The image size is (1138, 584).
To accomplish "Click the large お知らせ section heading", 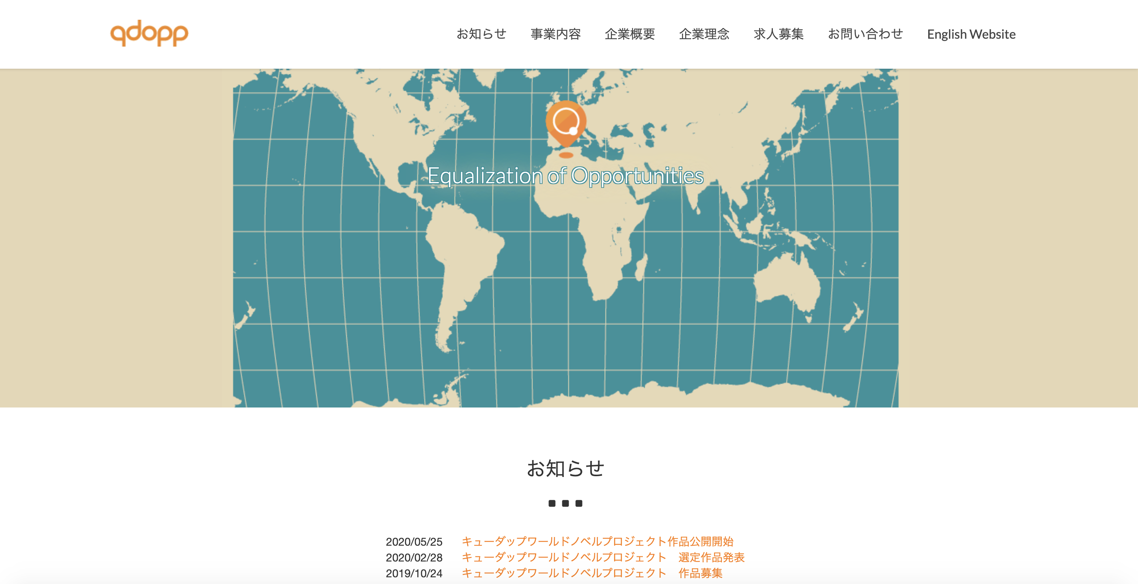I will click(x=565, y=468).
